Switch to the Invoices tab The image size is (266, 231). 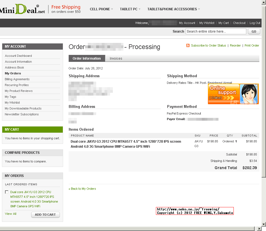coord(116,59)
